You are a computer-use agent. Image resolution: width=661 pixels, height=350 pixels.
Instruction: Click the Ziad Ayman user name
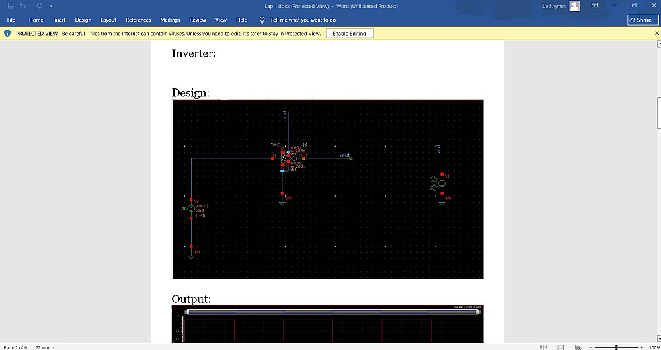click(554, 7)
